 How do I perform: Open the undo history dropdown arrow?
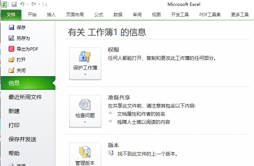tap(27, 4)
